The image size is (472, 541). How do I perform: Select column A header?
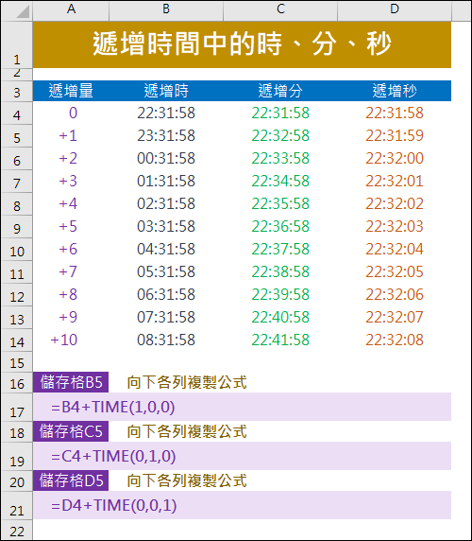[71, 10]
